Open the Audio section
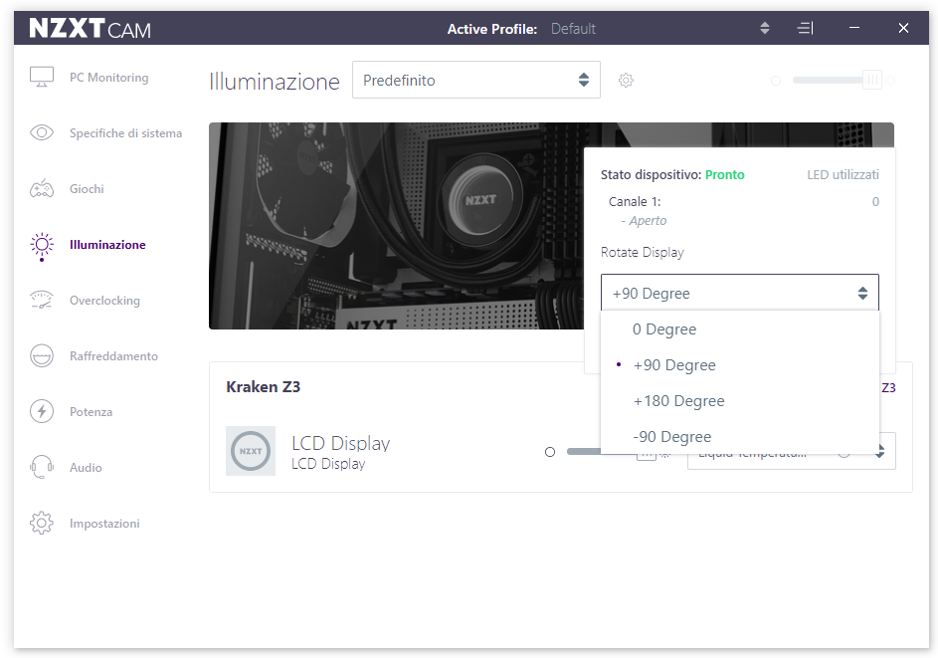 click(86, 467)
